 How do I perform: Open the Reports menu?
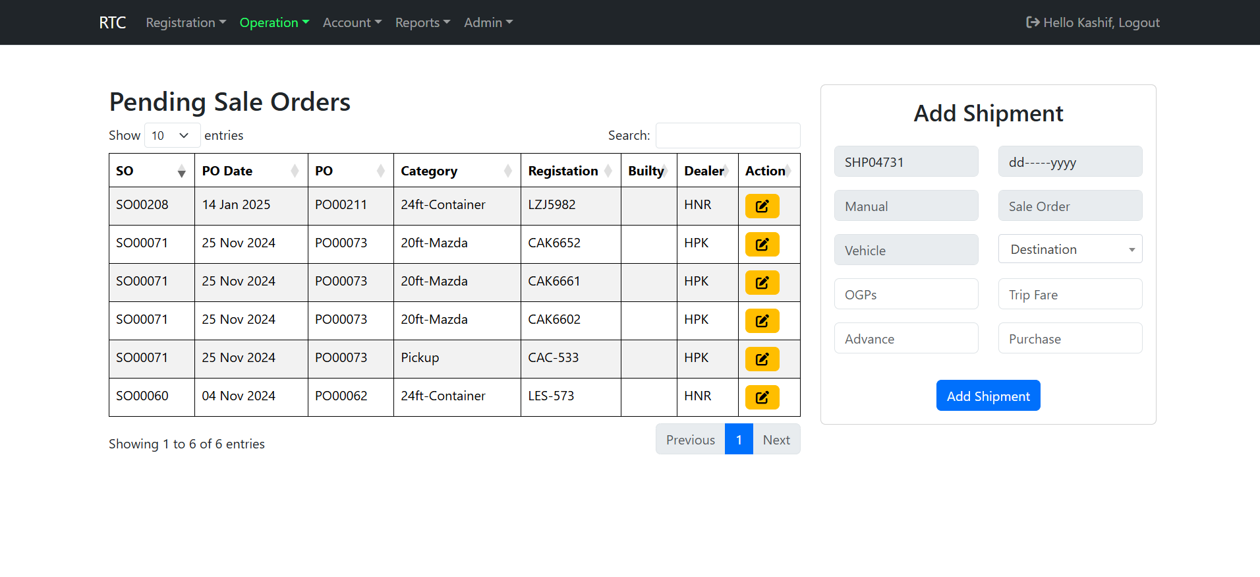pyautogui.click(x=422, y=22)
